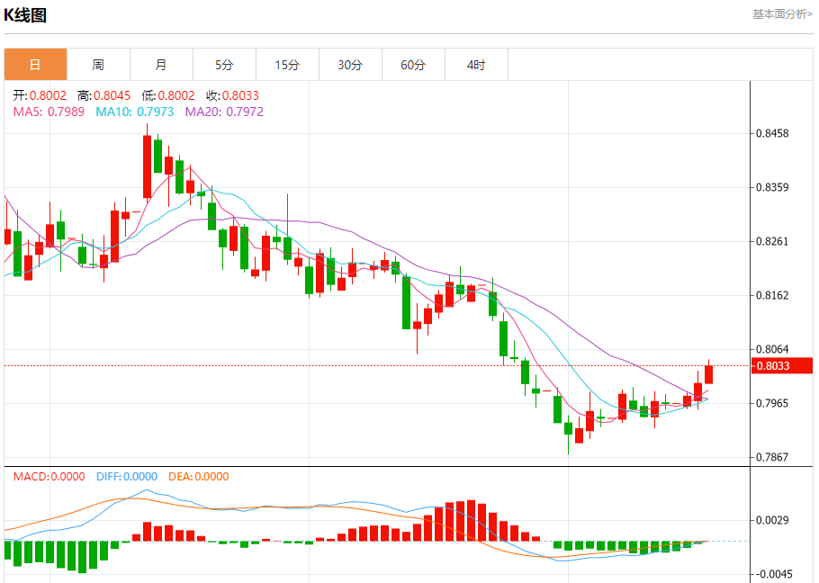Screen dimensions: 819x583
Task: Click the MACD:0.0000 label
Action: tap(49, 477)
